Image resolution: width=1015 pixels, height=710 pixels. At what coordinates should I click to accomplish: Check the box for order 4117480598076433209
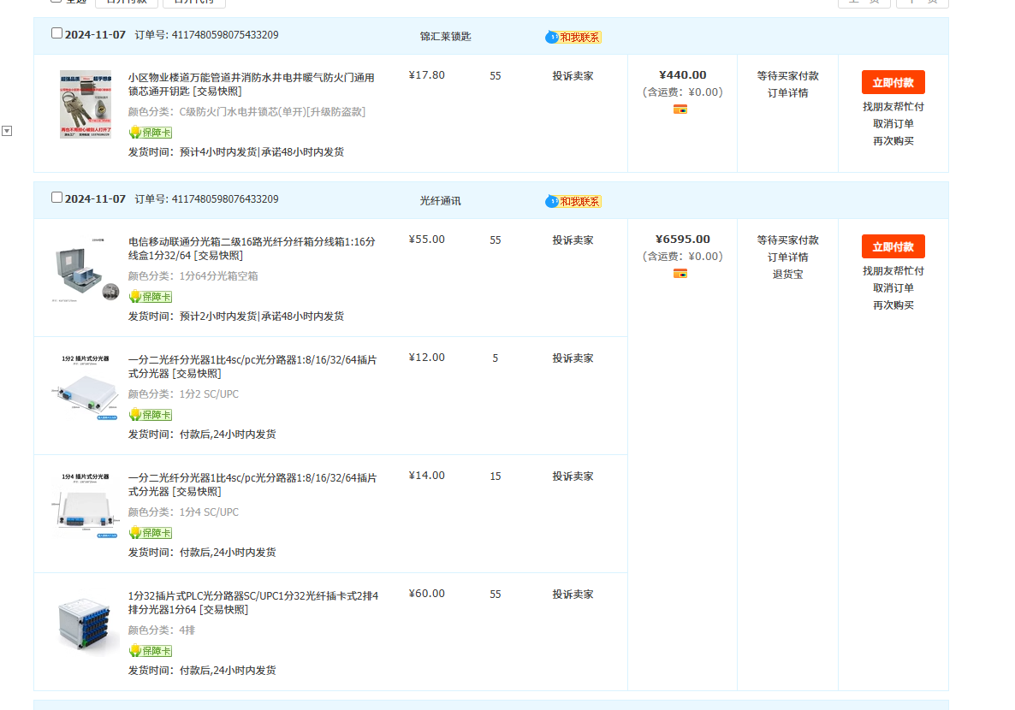(x=57, y=198)
